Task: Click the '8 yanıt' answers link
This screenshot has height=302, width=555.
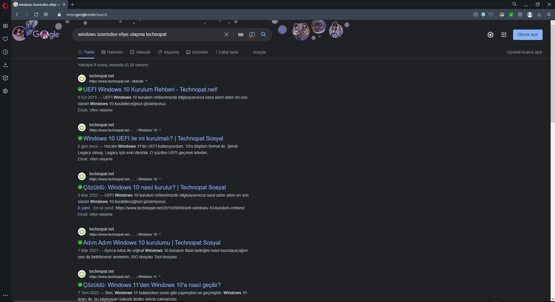Action: 84,208
